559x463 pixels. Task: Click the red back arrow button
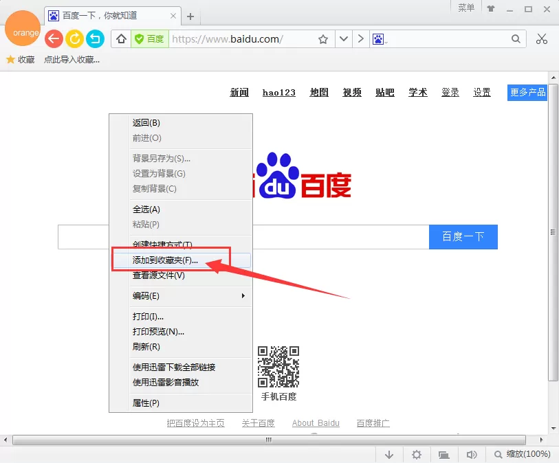[54, 38]
